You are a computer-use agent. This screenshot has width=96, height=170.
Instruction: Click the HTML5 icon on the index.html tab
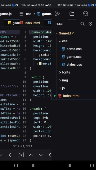pos(21,23)
